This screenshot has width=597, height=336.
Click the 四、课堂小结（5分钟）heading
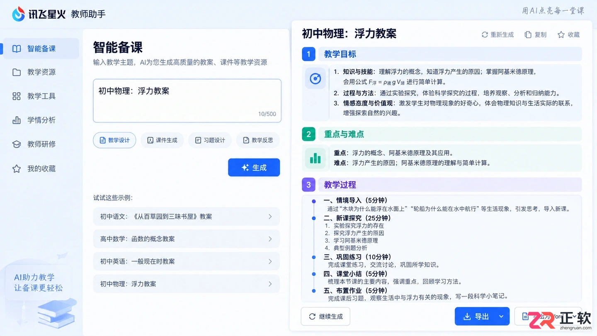coord(355,274)
